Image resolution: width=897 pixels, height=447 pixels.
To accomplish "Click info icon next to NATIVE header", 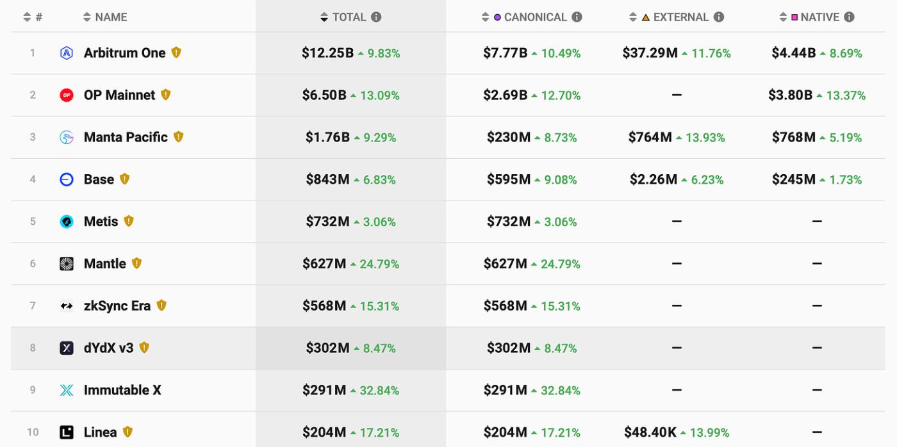I will click(849, 17).
